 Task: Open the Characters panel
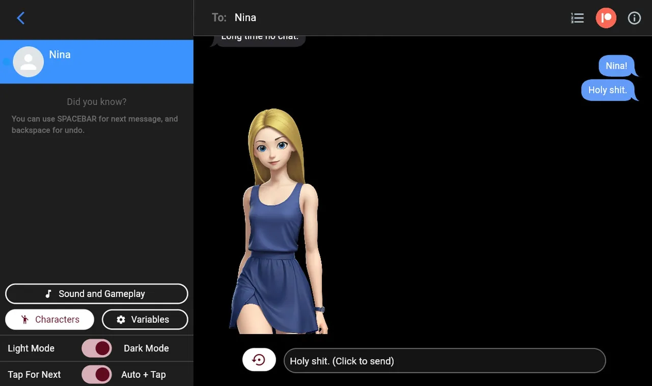click(x=50, y=319)
